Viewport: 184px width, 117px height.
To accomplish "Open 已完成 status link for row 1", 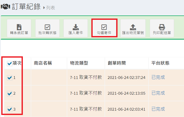I will tap(158, 77).
